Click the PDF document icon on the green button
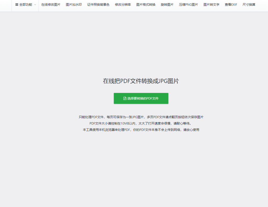Screen dimensions: 268x207 (125, 98)
